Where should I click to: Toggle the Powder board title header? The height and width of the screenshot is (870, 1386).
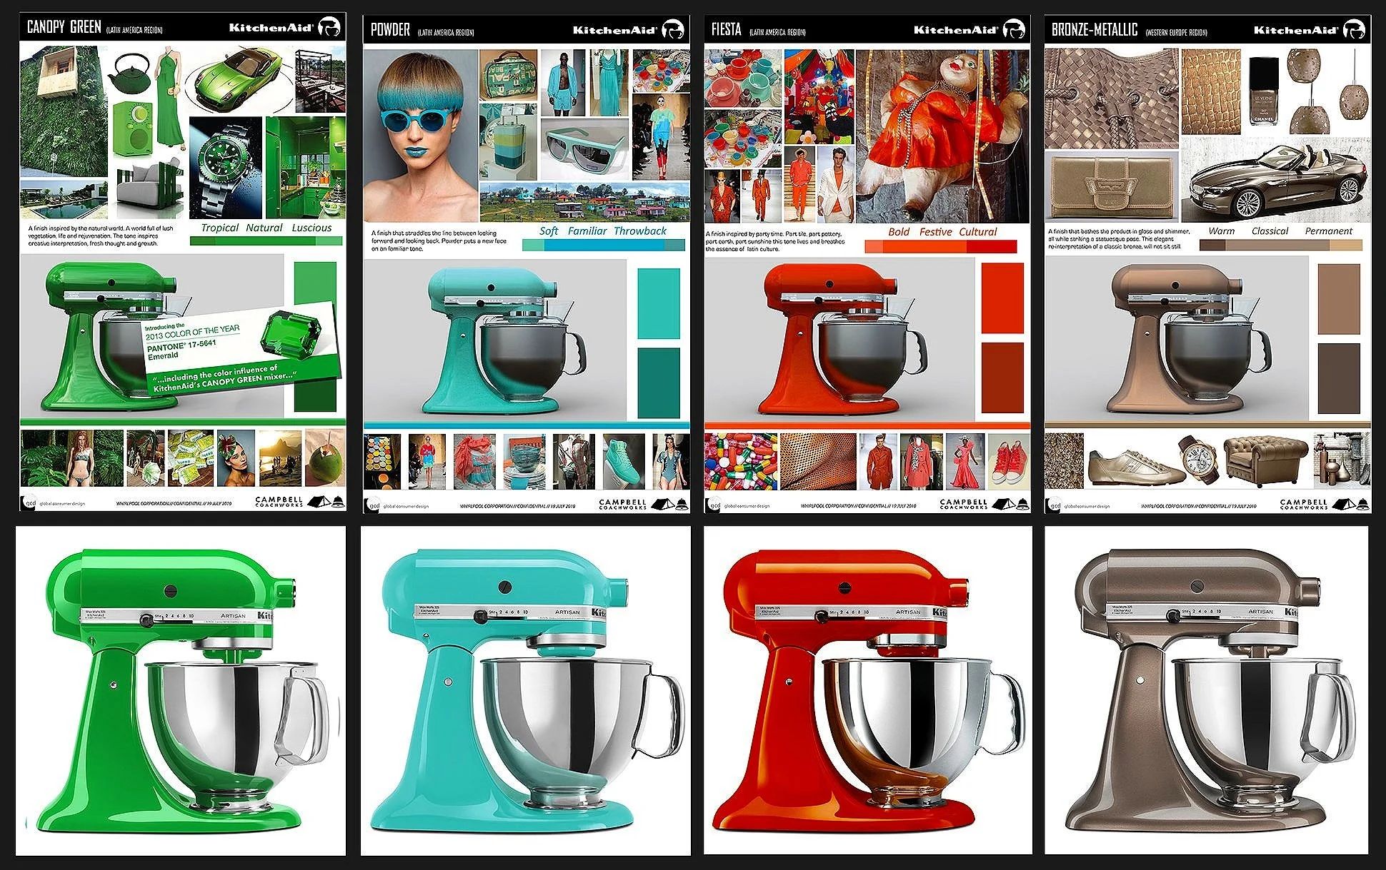click(389, 29)
